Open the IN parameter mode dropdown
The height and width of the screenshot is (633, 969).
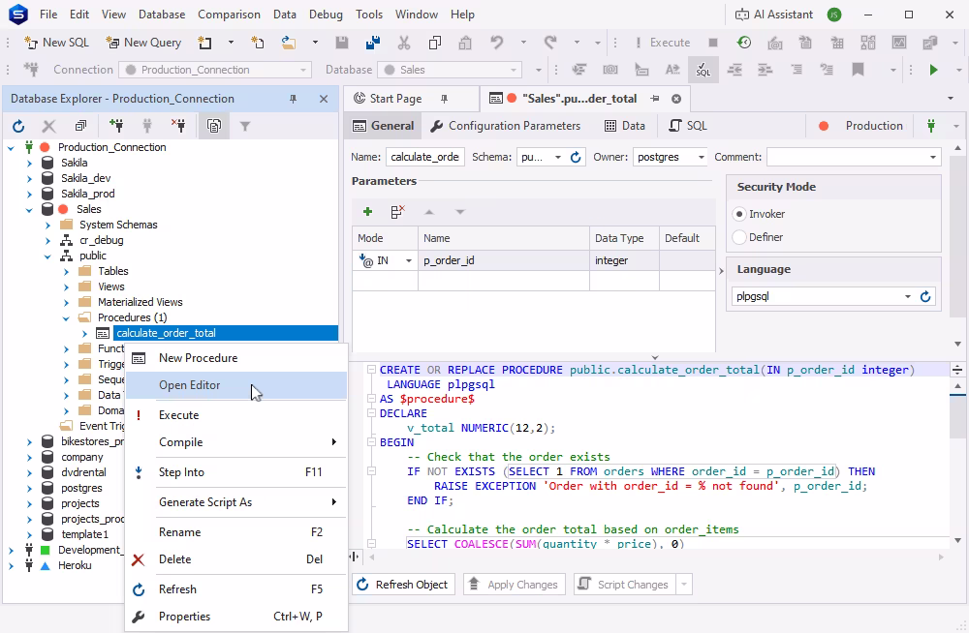point(409,260)
